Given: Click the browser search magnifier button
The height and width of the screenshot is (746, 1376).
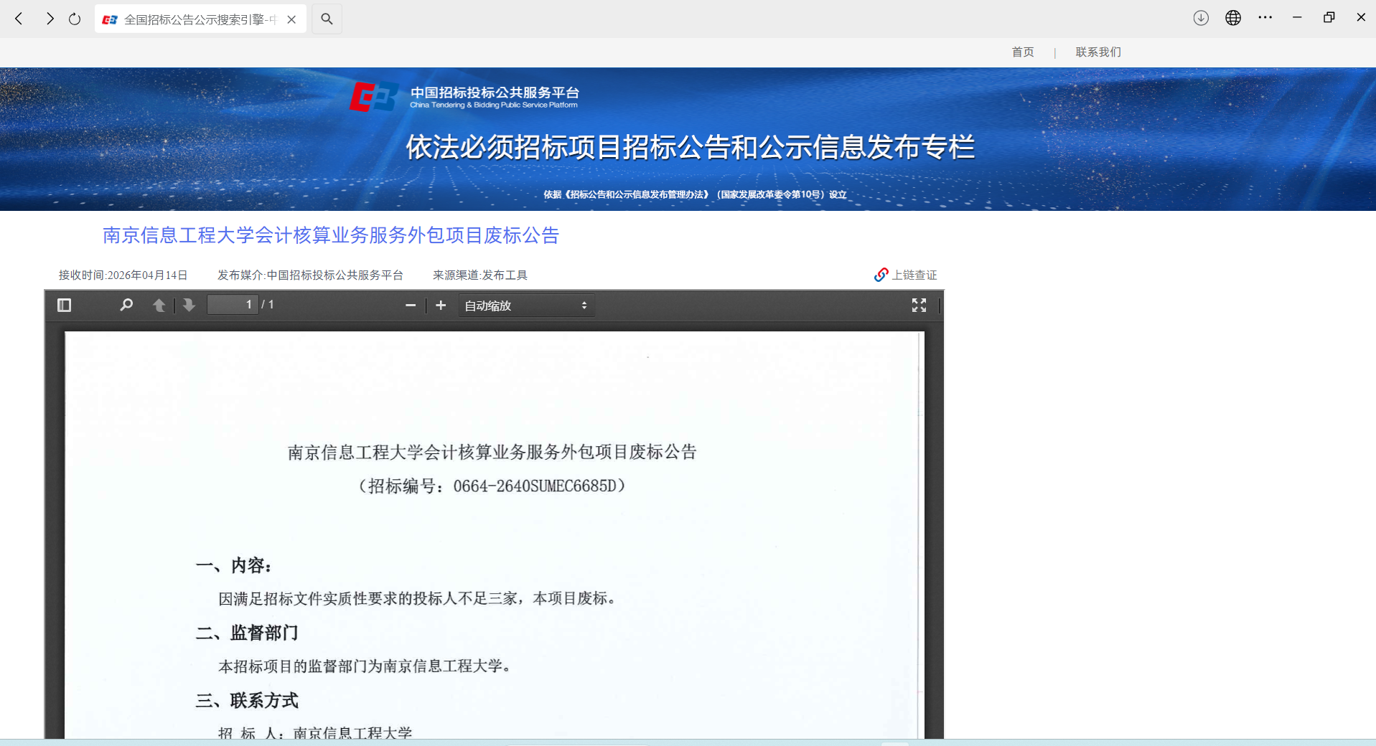Looking at the screenshot, I should (x=327, y=19).
